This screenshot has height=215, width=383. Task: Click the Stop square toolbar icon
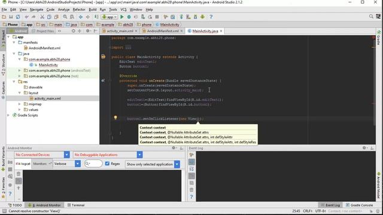pos(157,17)
